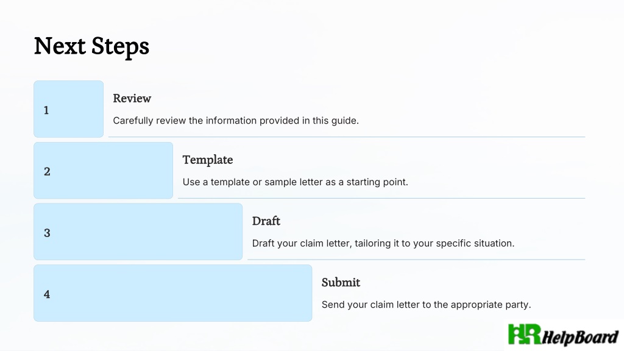Viewport: 624px width, 351px height.
Task: Click the Review heading
Action: pos(132,98)
